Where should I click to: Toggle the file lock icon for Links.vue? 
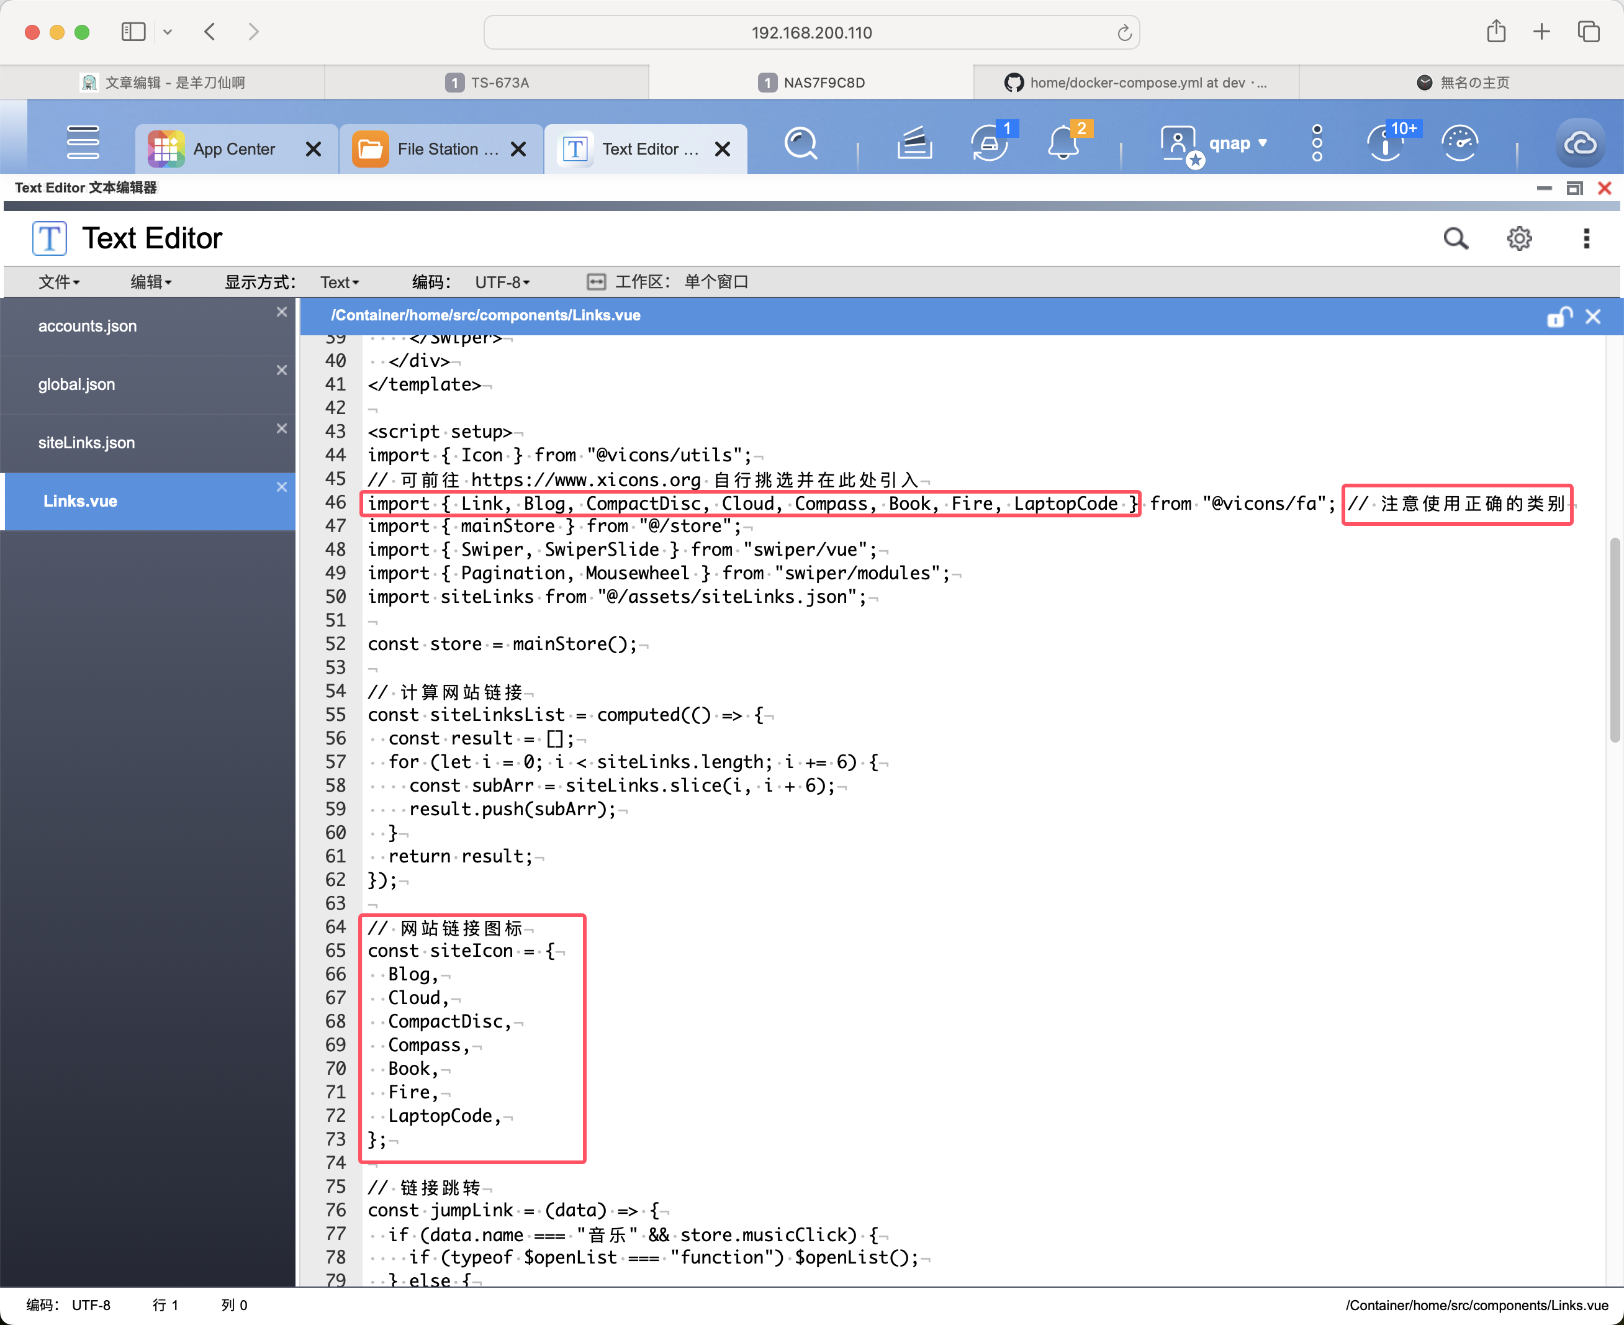click(1559, 316)
